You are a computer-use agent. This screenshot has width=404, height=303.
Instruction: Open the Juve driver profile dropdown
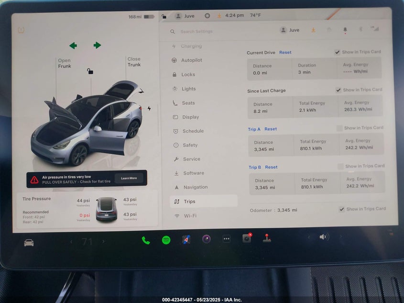click(290, 30)
